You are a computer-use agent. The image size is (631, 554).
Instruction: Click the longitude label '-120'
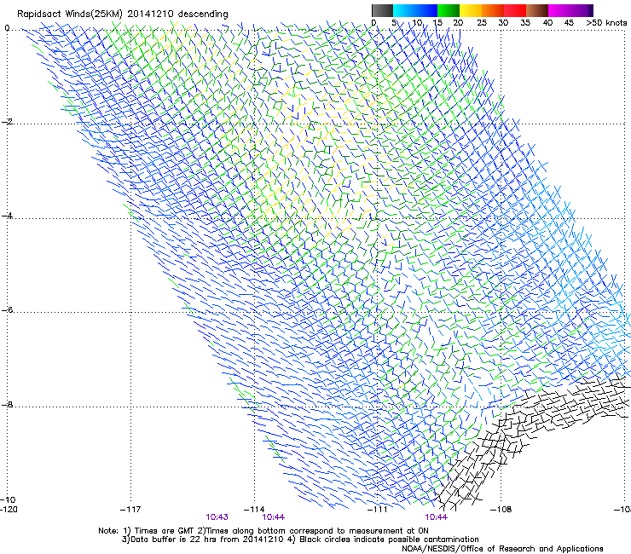pos(9,510)
